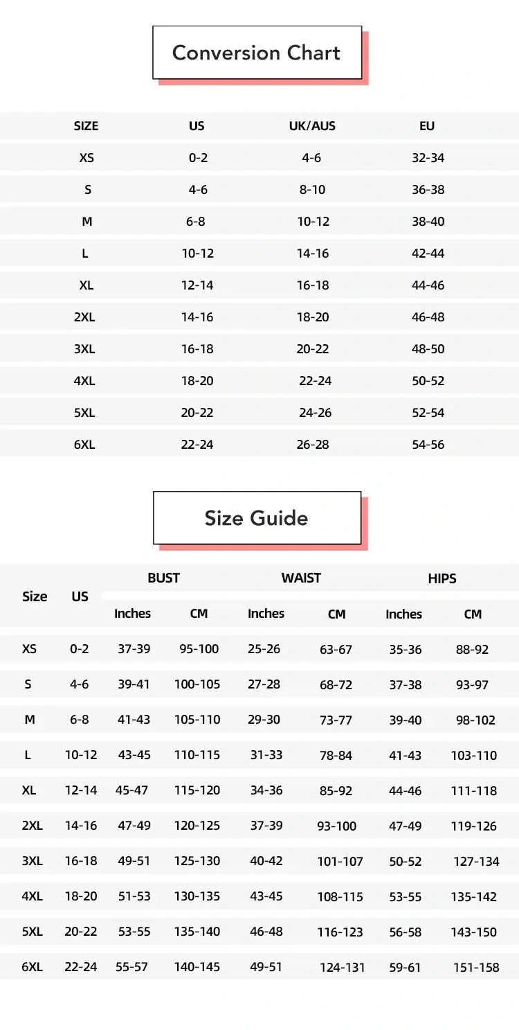Select the EU column header
This screenshot has height=1030, width=519.
coord(427,126)
